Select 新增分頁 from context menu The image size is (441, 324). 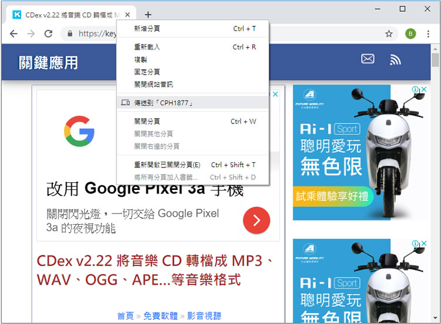pyautogui.click(x=193, y=29)
